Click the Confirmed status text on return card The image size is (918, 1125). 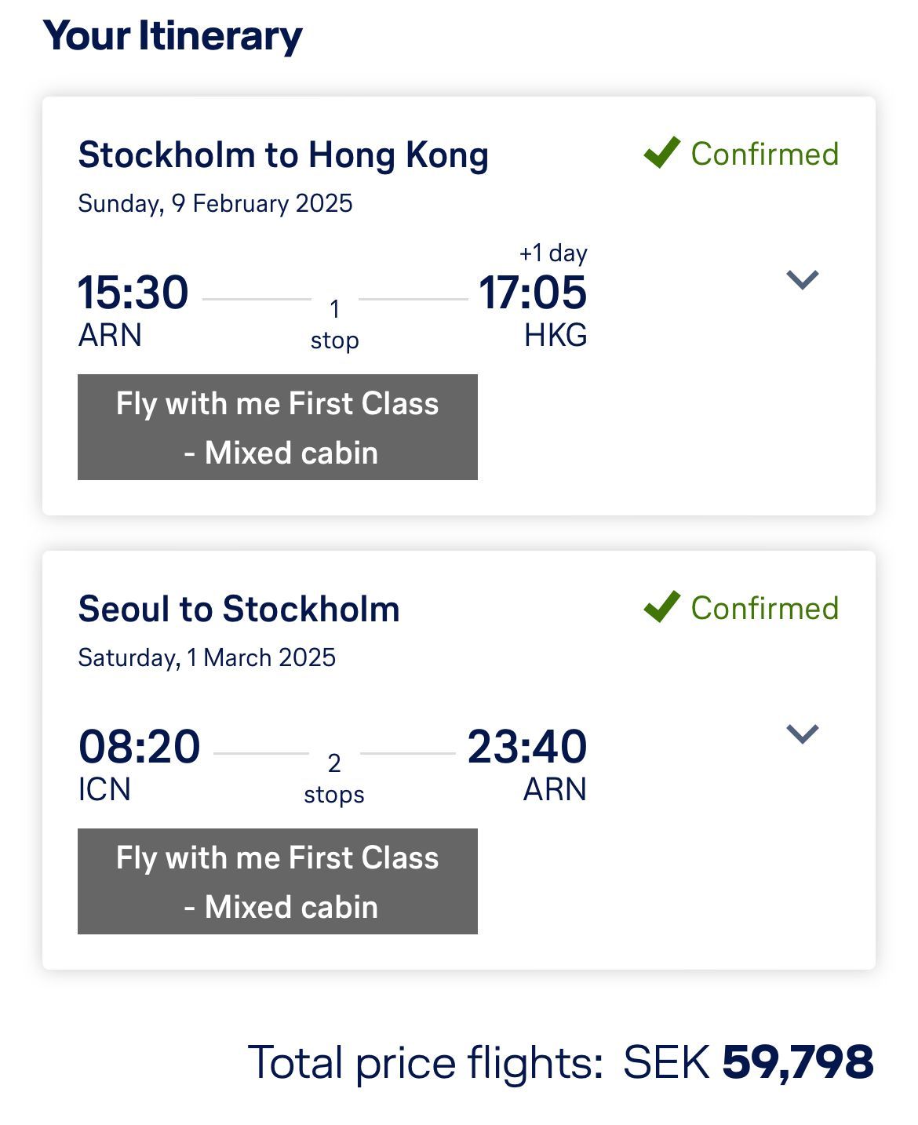coord(765,608)
